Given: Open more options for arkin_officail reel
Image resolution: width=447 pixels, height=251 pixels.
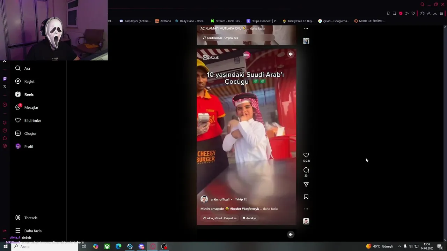Looking at the screenshot, I should (306, 209).
